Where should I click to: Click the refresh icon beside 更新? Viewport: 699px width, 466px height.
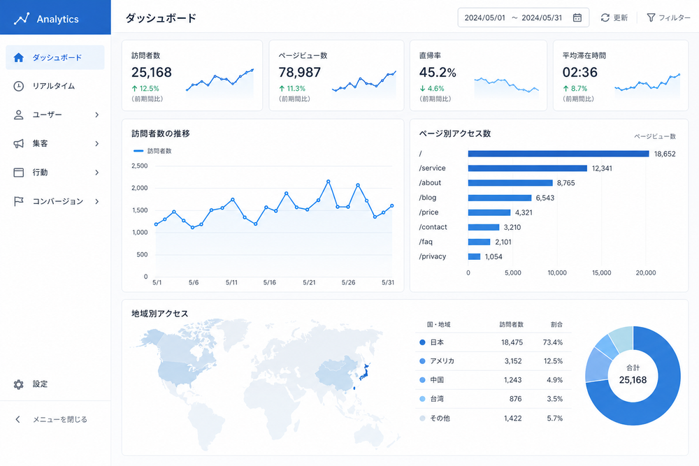click(605, 18)
